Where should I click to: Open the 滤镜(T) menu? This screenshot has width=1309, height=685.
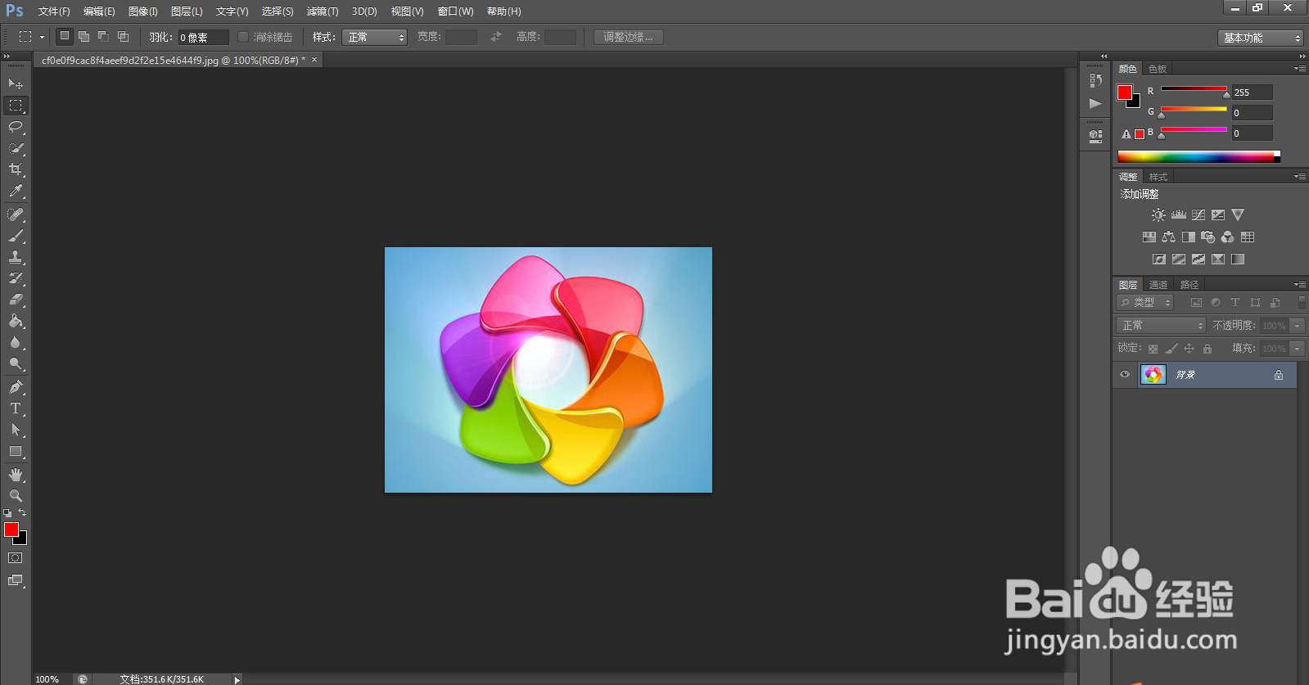[323, 11]
